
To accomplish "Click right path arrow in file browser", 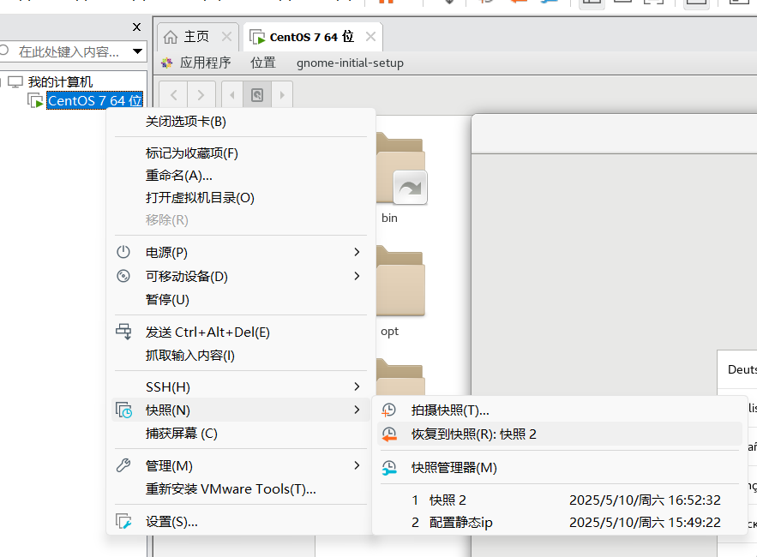I will [x=282, y=95].
